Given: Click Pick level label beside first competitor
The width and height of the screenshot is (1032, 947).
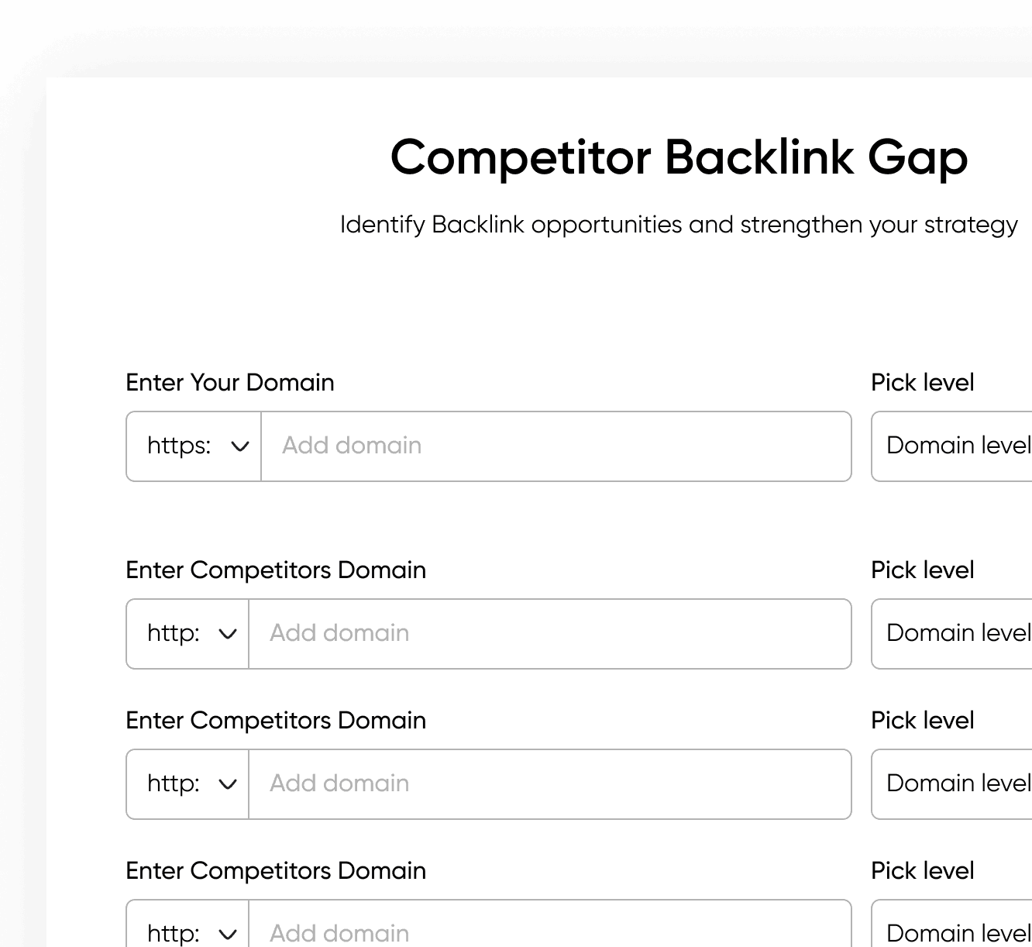Looking at the screenshot, I should click(x=922, y=570).
